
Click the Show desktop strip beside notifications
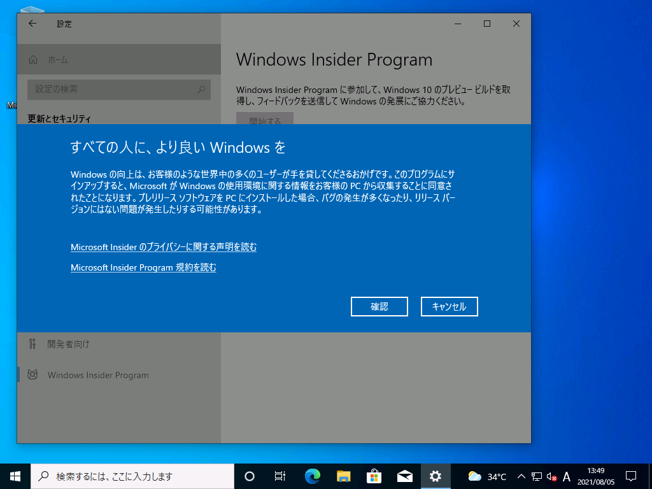(650, 476)
